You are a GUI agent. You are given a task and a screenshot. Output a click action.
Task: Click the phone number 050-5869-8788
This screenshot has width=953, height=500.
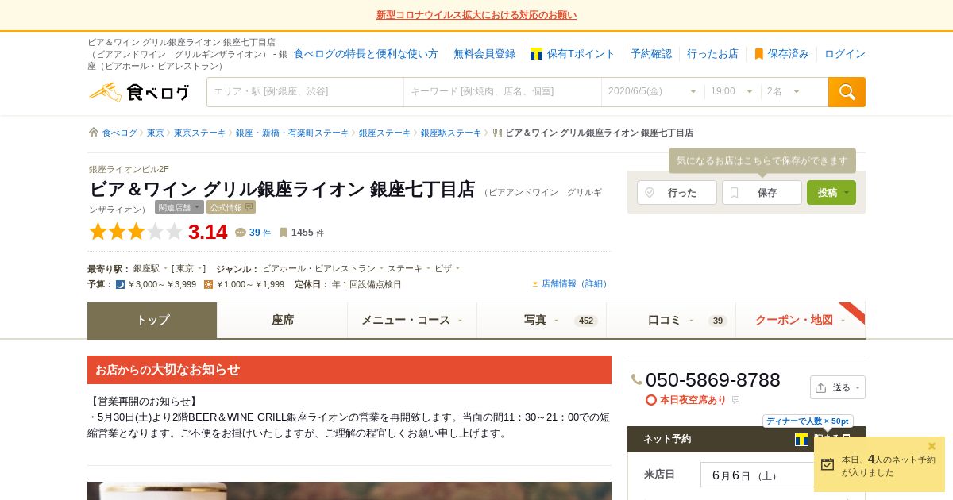[x=713, y=380]
